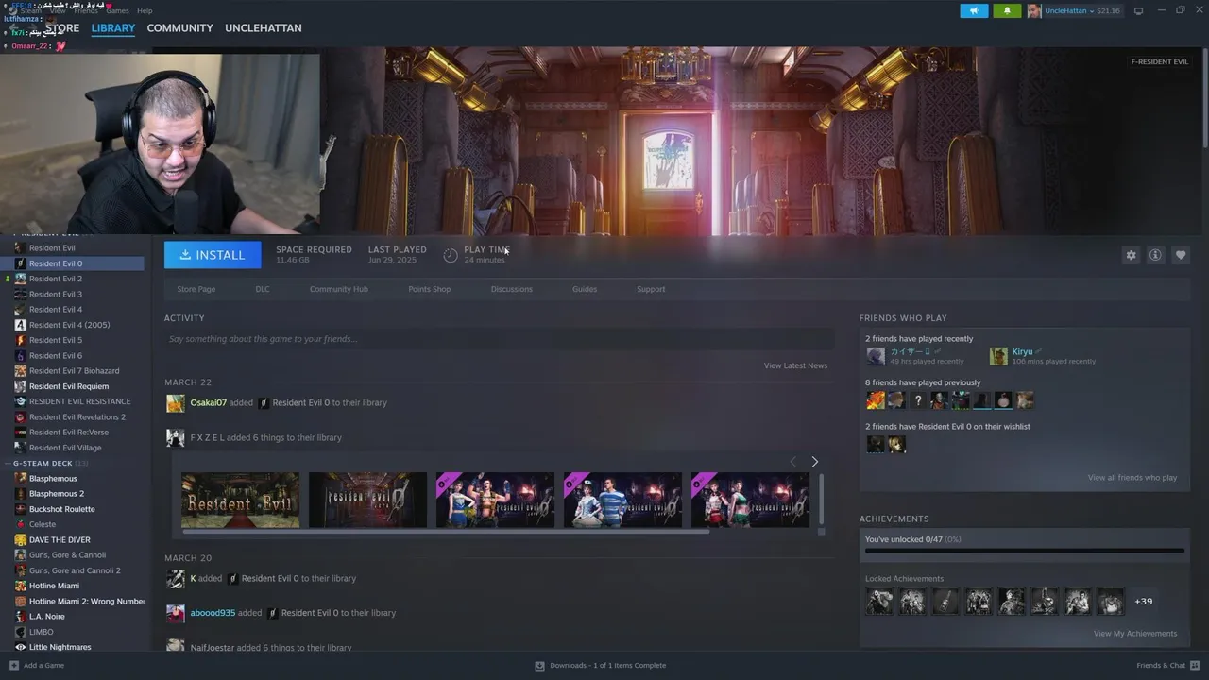Open Downloads status in bottom bar
This screenshot has width=1209, height=680.
pos(601,666)
